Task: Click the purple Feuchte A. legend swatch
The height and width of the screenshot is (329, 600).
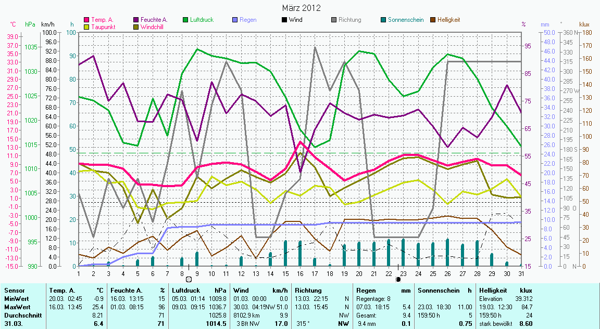Action: [137, 20]
